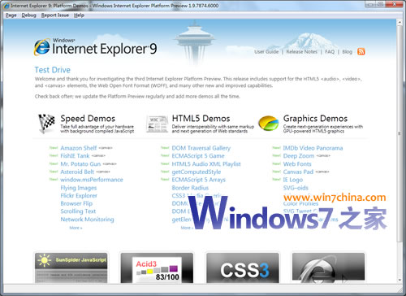Open the IMDb Video Panorama demo
406x296 pixels.
313,148
